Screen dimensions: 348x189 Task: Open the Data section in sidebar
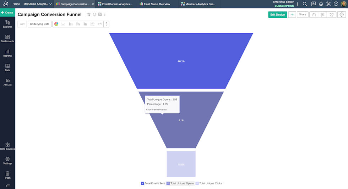click(7, 68)
